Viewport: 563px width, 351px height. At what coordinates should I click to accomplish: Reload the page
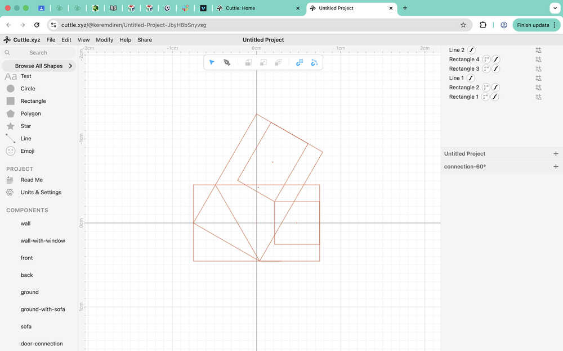pos(37,25)
